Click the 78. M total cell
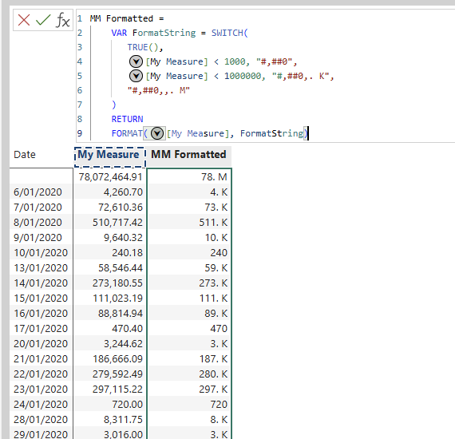455x439 pixels. pos(214,177)
